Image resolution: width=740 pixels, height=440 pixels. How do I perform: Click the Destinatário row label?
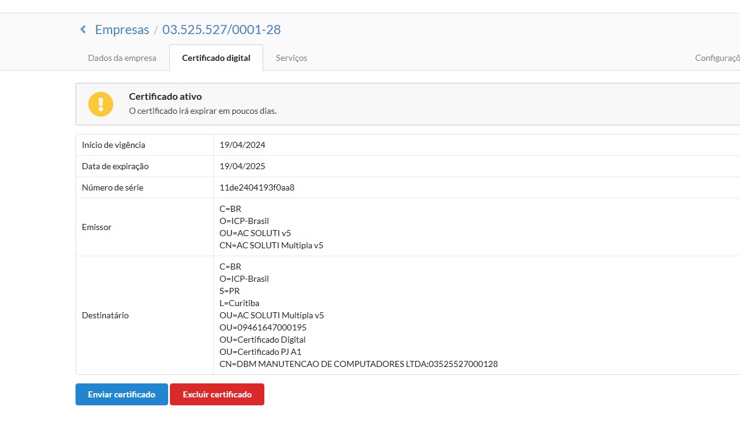[105, 315]
